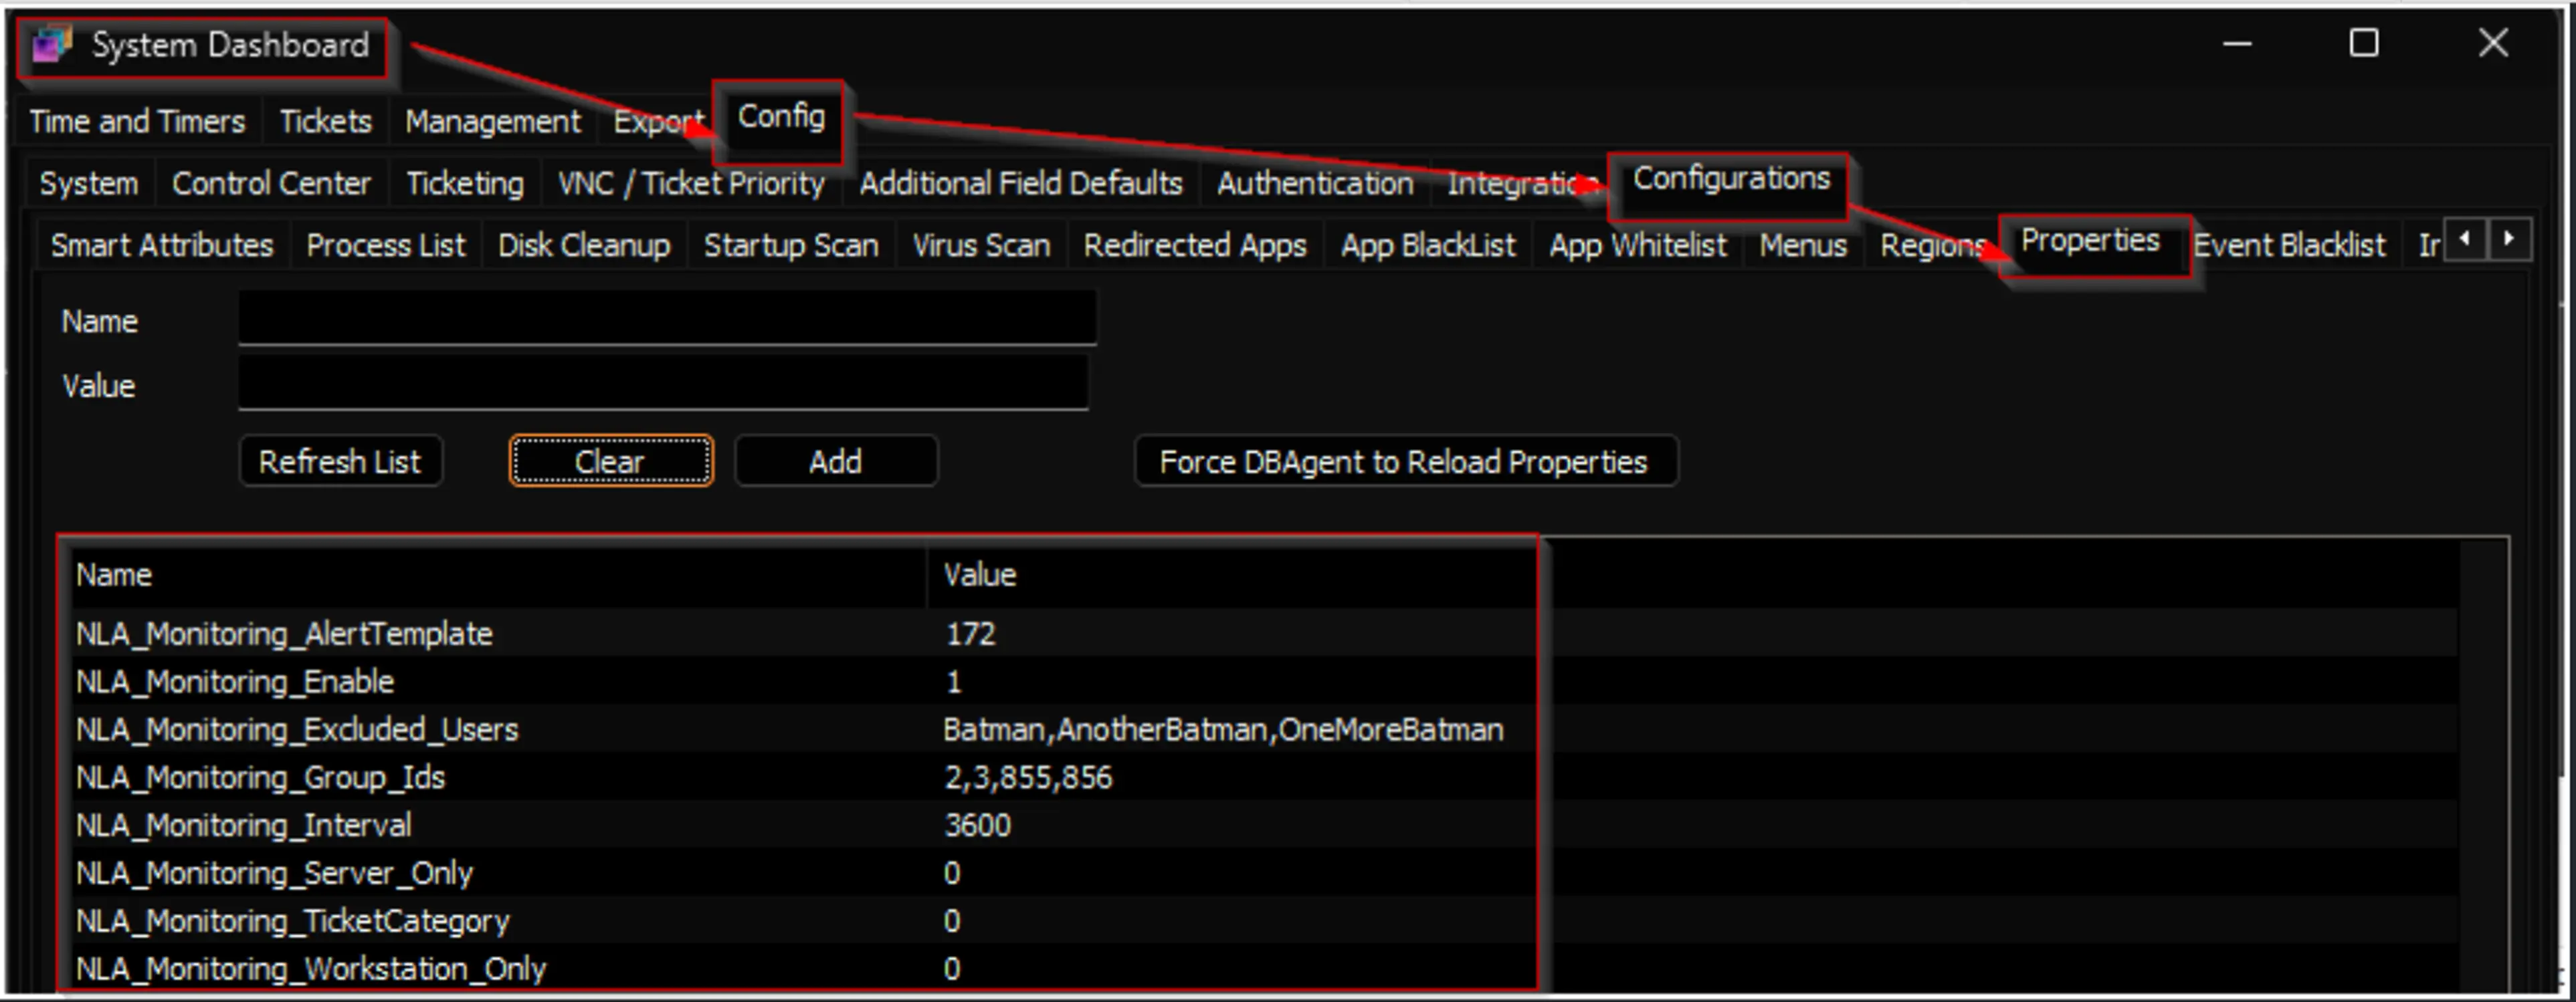This screenshot has width=2576, height=1002.
Task: Click the value 3600
Action: (x=977, y=825)
